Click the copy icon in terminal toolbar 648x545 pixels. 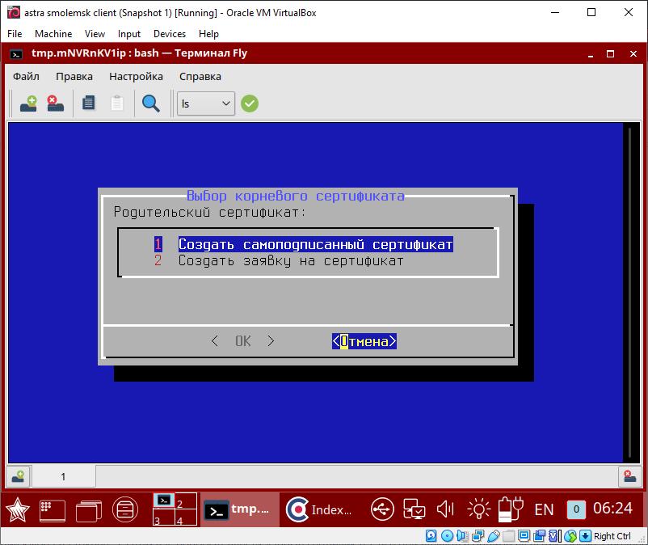88,103
